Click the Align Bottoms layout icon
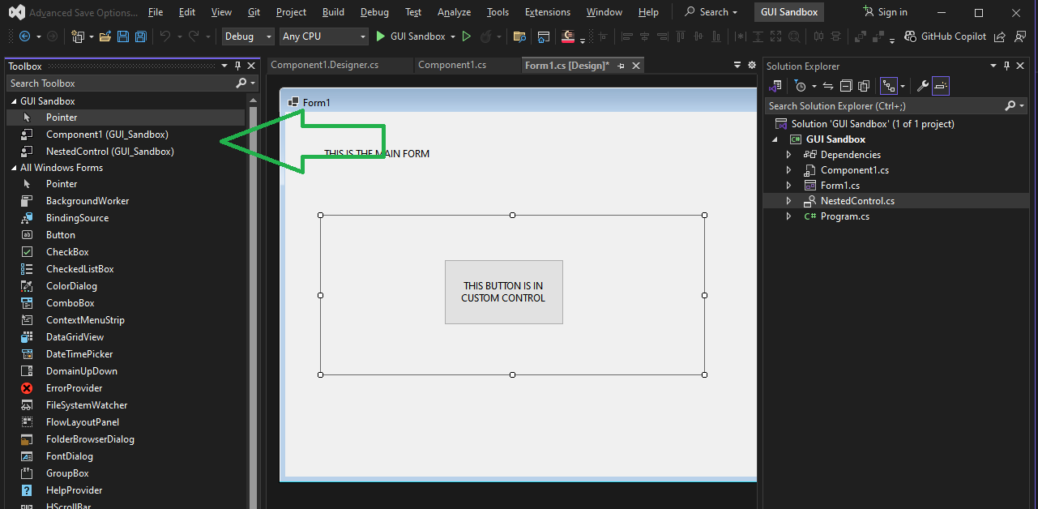This screenshot has width=1038, height=509. pyautogui.click(x=716, y=36)
